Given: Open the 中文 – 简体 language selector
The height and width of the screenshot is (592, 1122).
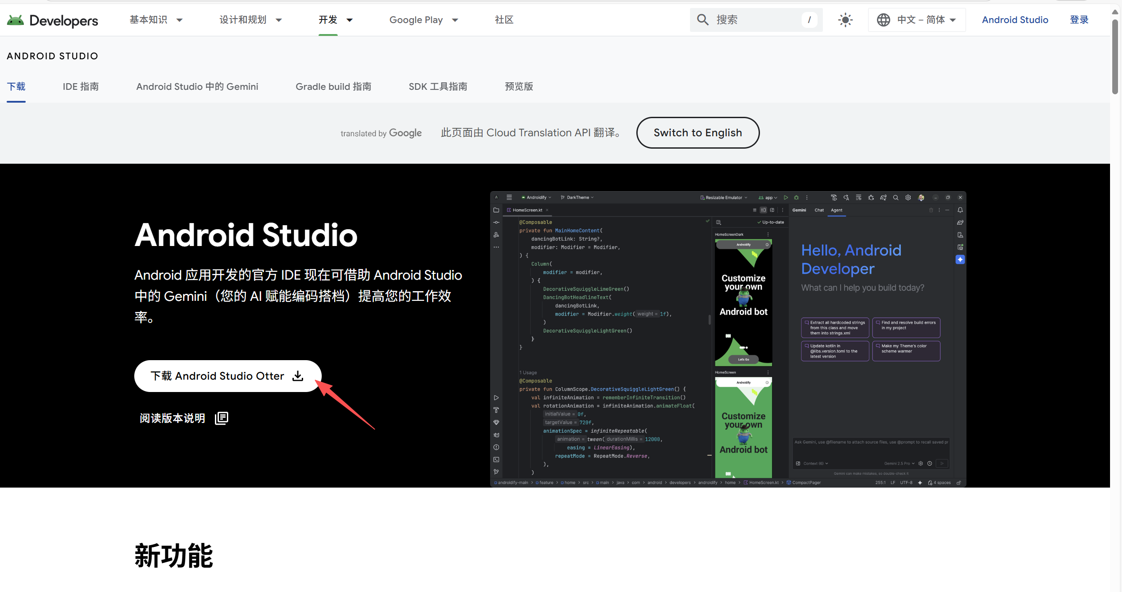Looking at the screenshot, I should click(x=916, y=20).
